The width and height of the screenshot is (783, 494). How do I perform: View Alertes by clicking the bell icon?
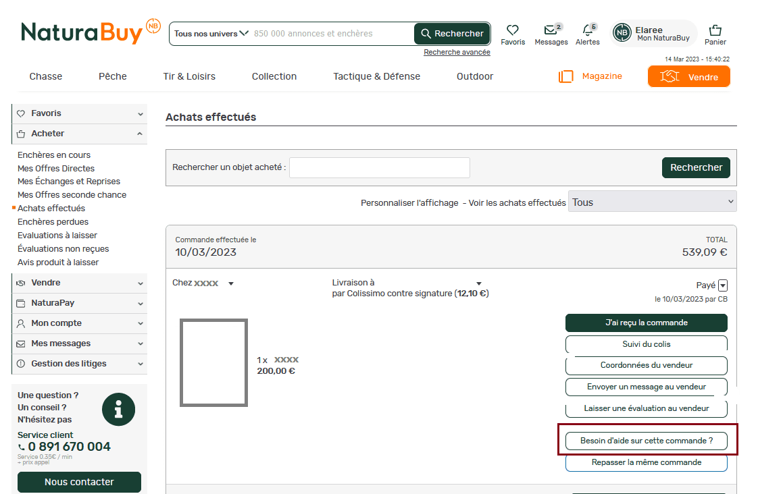[586, 29]
